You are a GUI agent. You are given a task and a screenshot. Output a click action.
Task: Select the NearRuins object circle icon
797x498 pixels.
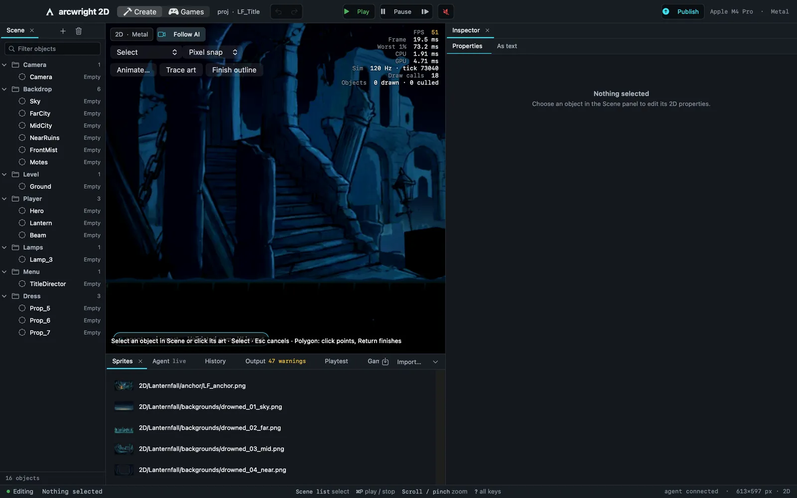(x=22, y=138)
